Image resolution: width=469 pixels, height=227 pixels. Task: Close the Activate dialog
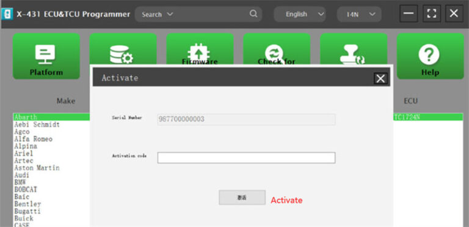point(380,78)
